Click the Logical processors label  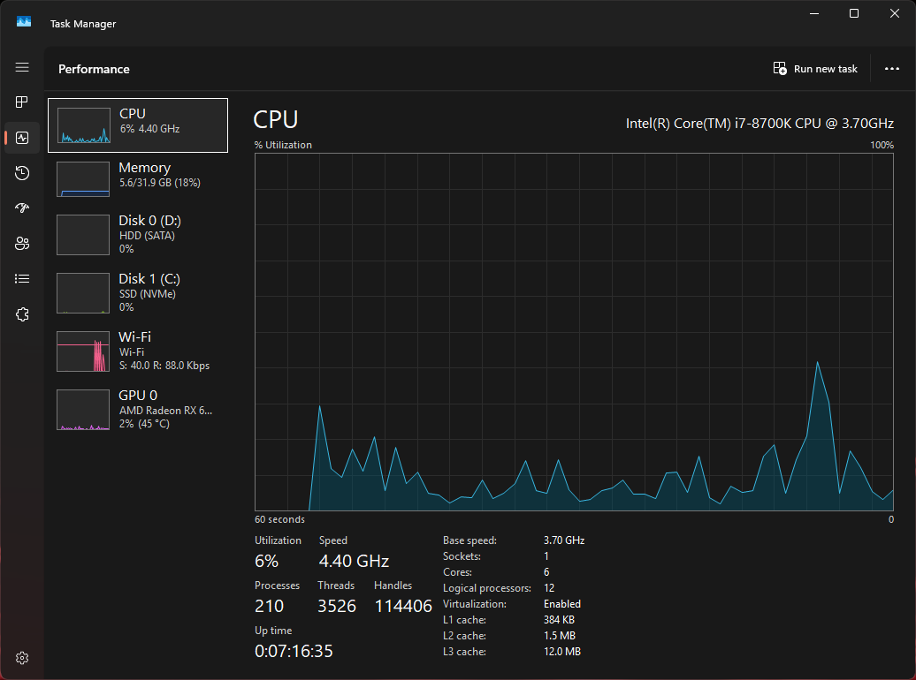[x=487, y=588]
